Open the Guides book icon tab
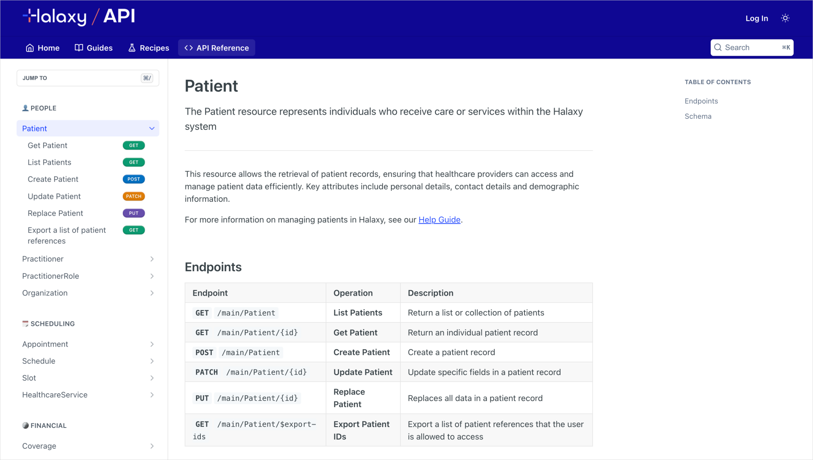Screen dimensions: 813x460 pos(79,48)
